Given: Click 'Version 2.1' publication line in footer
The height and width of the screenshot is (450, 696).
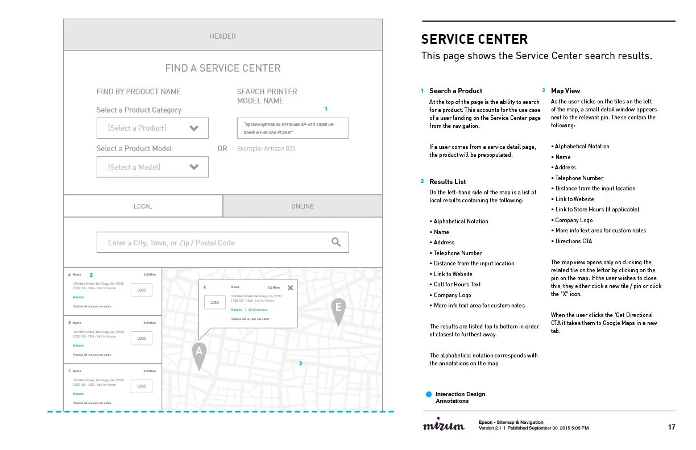Looking at the screenshot, I should pyautogui.click(x=534, y=428).
